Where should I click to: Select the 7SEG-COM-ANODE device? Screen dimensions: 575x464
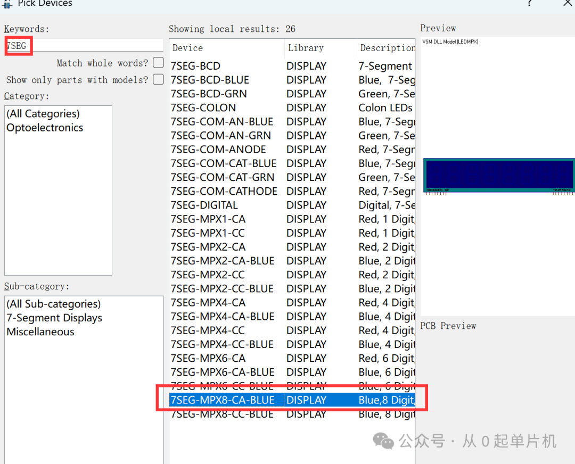292,150
